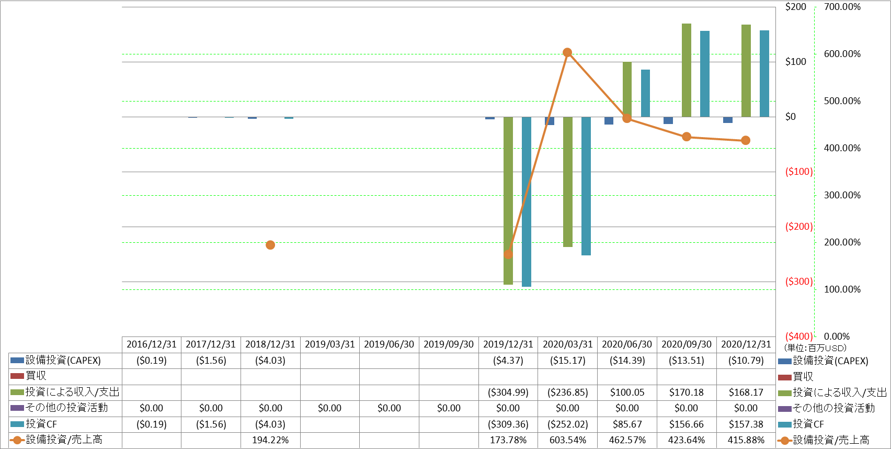Click the red 買収 swatch in left legend
Viewport: 891px width, 449px height.
(x=17, y=376)
